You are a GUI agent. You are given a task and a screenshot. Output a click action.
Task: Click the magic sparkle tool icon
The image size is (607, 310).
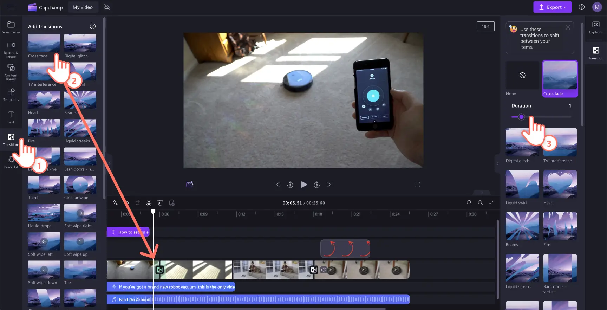pyautogui.click(x=115, y=203)
